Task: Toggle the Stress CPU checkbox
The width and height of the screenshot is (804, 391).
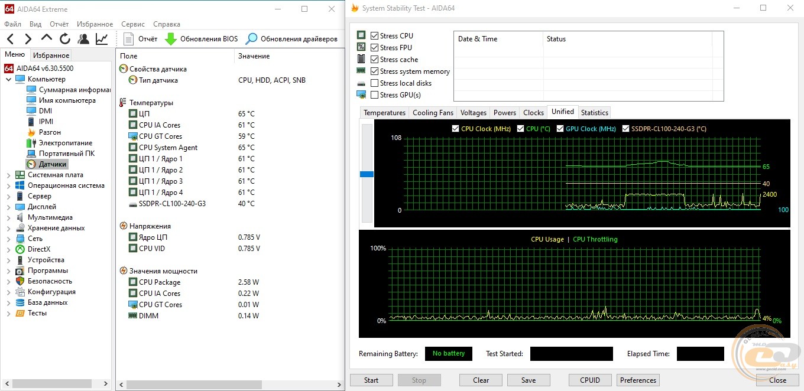Action: tap(374, 36)
